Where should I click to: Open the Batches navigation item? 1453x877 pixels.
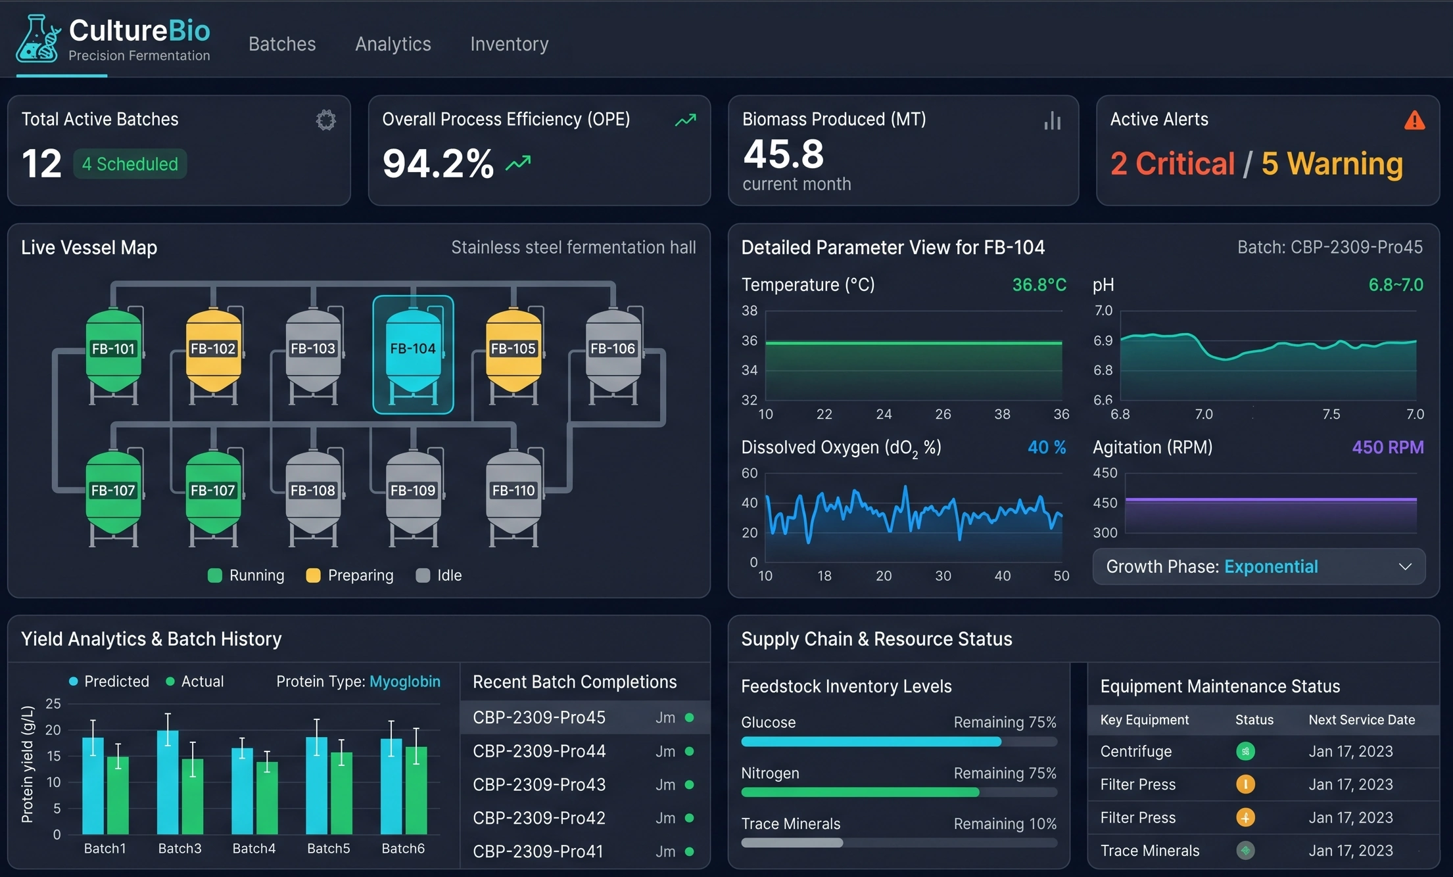(x=282, y=44)
